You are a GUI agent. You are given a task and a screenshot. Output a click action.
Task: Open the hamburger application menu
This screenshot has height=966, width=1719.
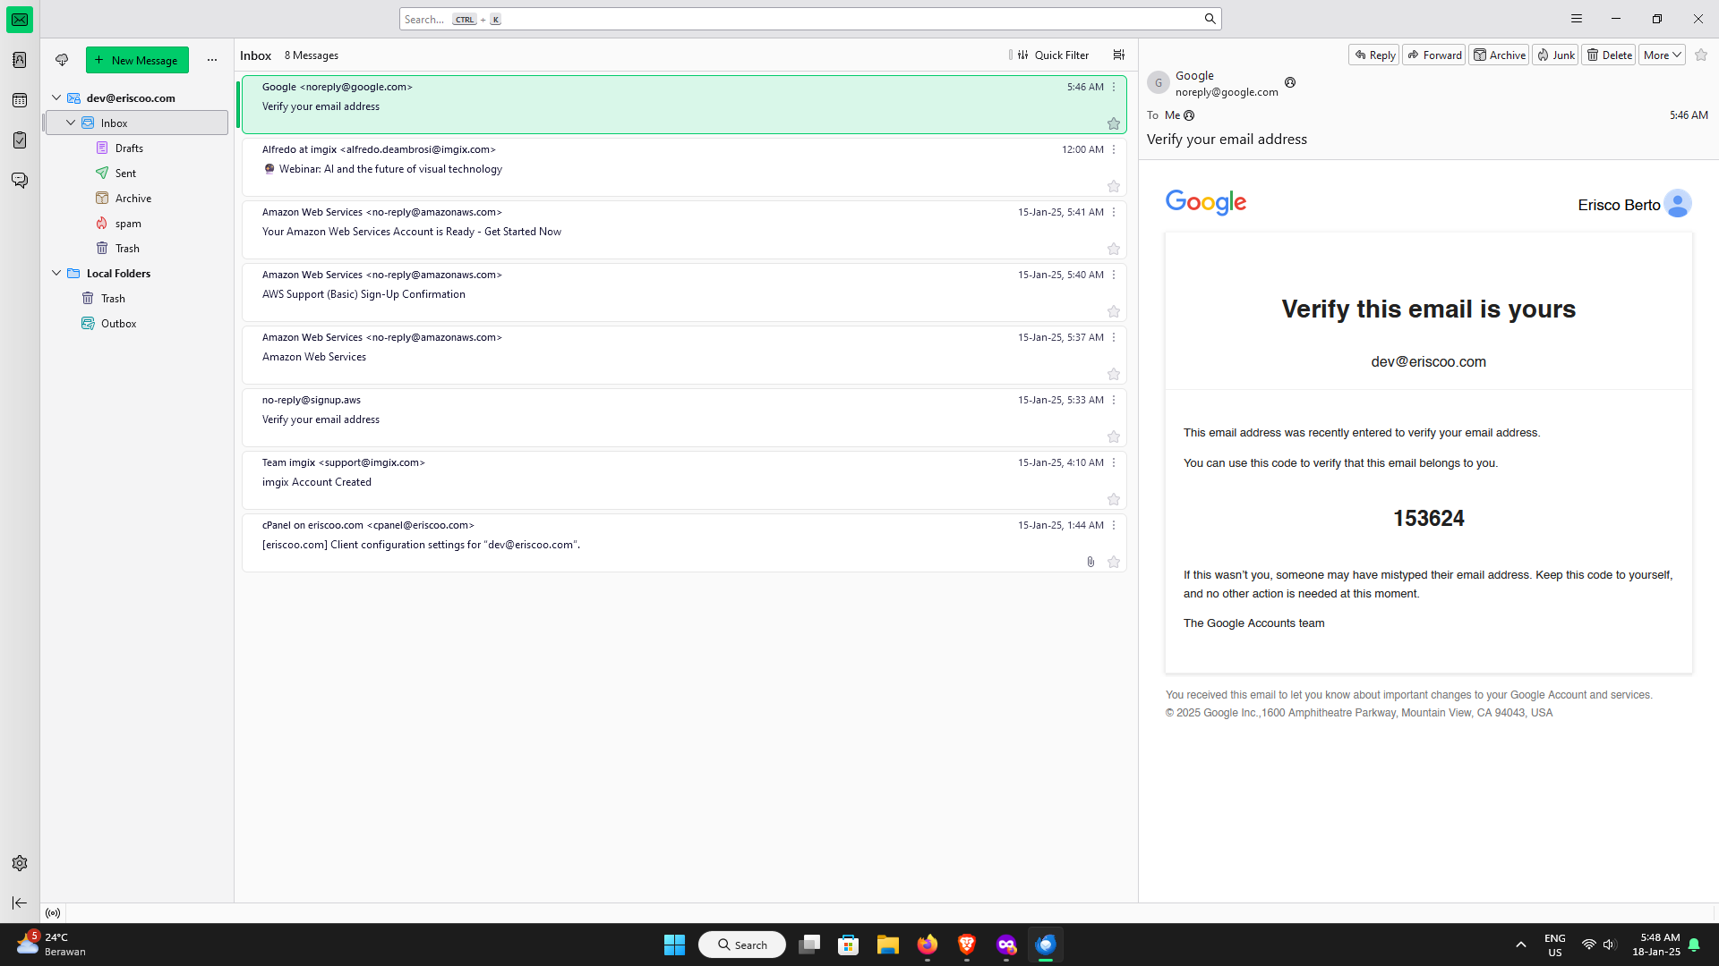(x=1576, y=19)
